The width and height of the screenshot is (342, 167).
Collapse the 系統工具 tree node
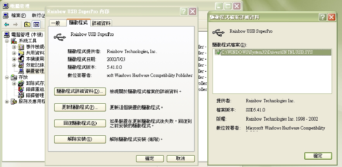click(7, 41)
